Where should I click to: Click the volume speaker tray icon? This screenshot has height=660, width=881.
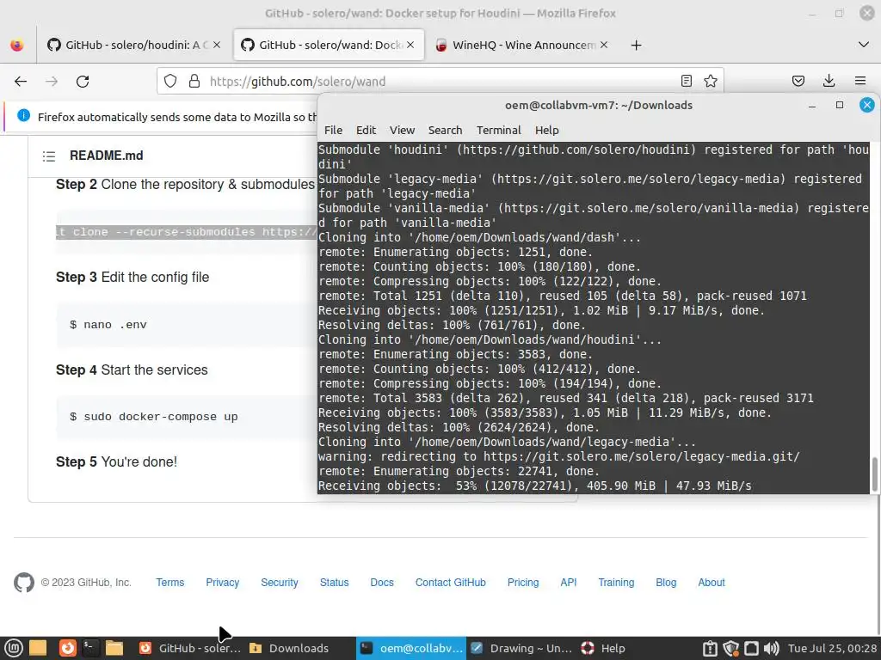pyautogui.click(x=772, y=649)
